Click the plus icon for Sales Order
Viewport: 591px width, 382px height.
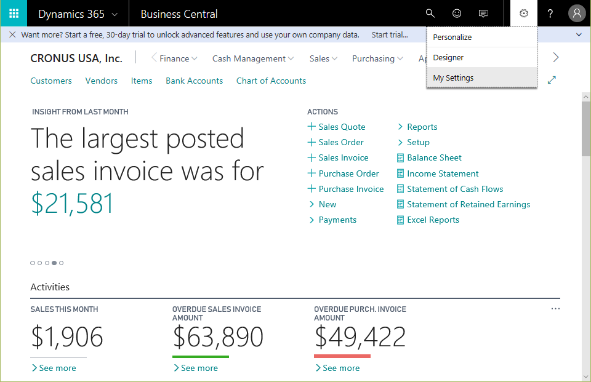(312, 142)
